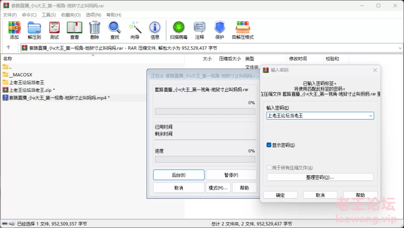Click the Pause (暂停) button
Image resolution: width=404 pixels, height=228 pixels.
231,175
